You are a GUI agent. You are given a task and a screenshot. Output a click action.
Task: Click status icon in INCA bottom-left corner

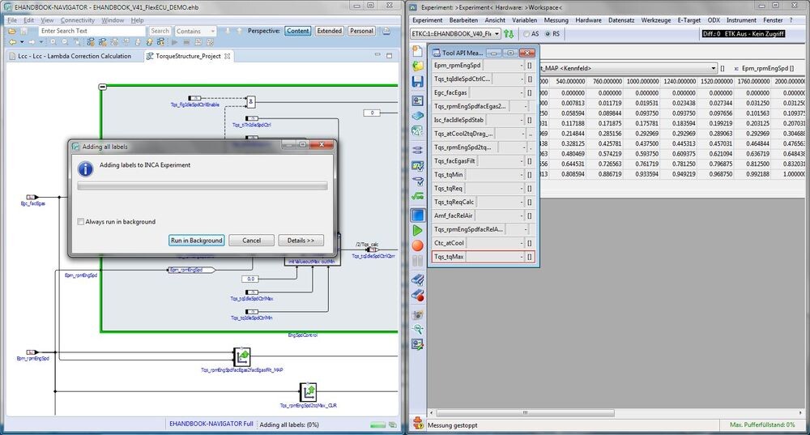tap(417, 424)
